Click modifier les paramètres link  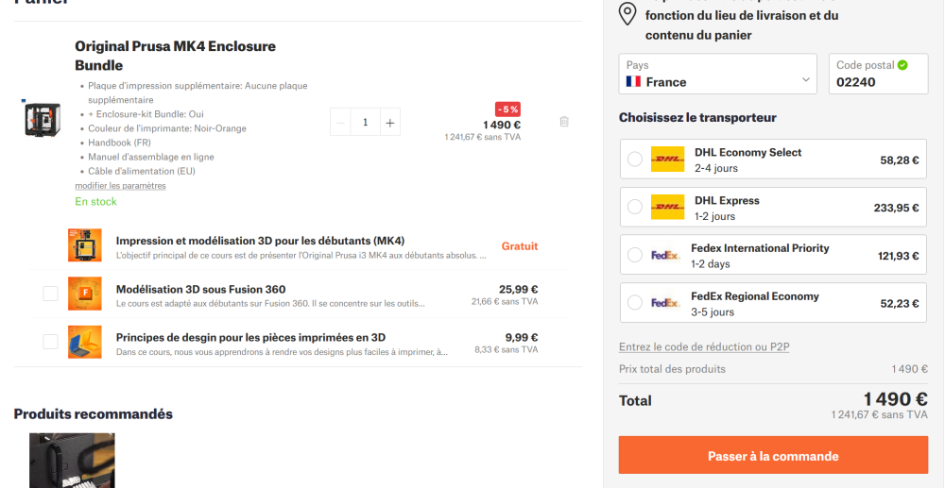(x=121, y=186)
